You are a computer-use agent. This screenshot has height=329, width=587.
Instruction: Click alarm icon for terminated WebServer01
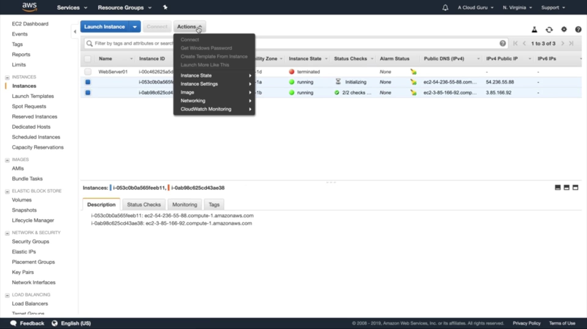tap(413, 72)
